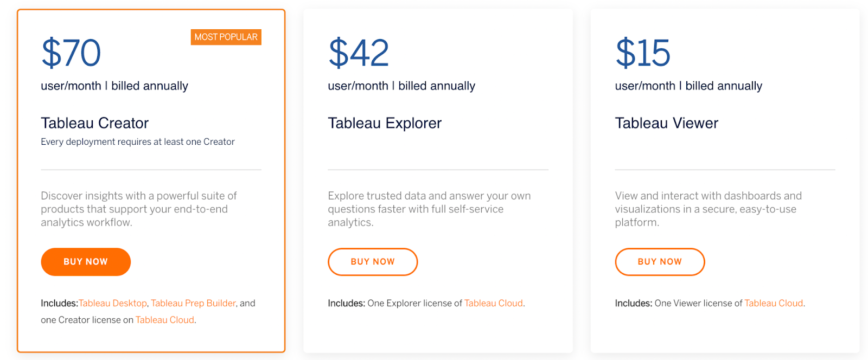
Task: Click the 'Explore trusted data' description
Action: [429, 209]
